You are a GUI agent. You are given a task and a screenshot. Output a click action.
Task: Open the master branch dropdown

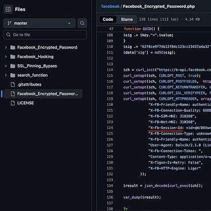pos(40,23)
